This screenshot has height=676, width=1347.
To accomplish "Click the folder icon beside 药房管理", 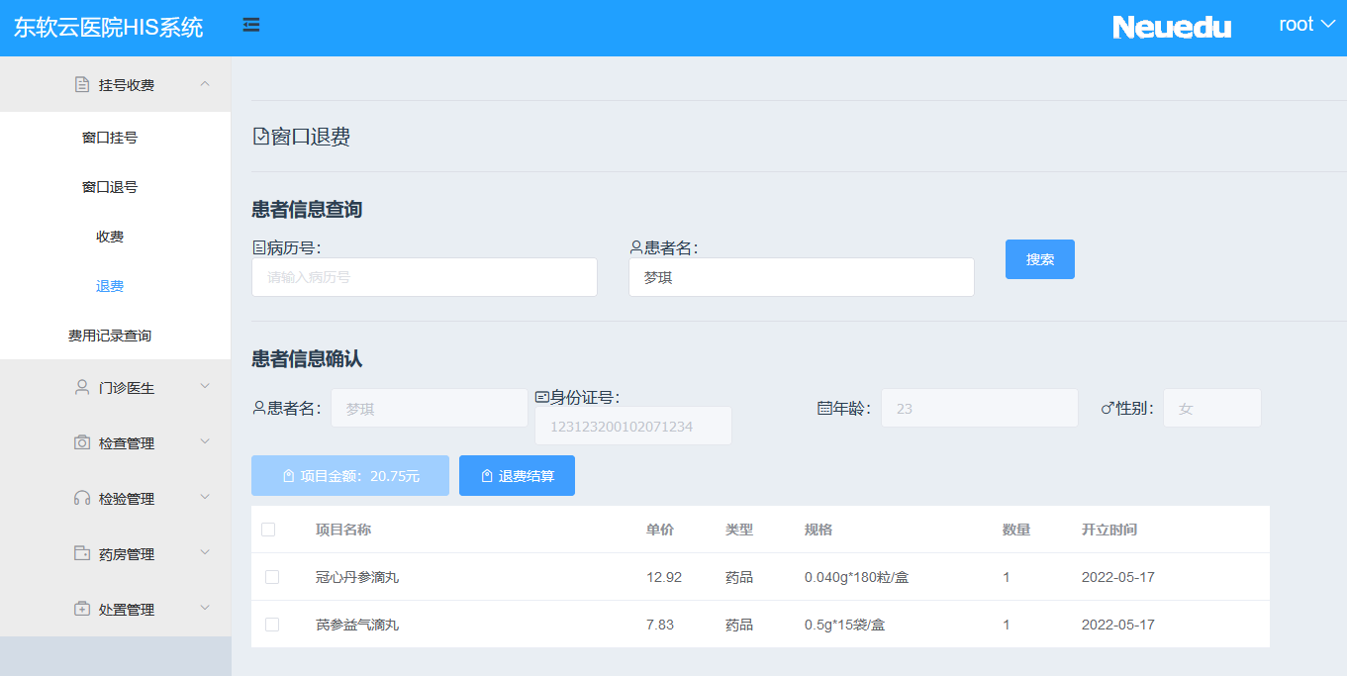I will pos(82,553).
